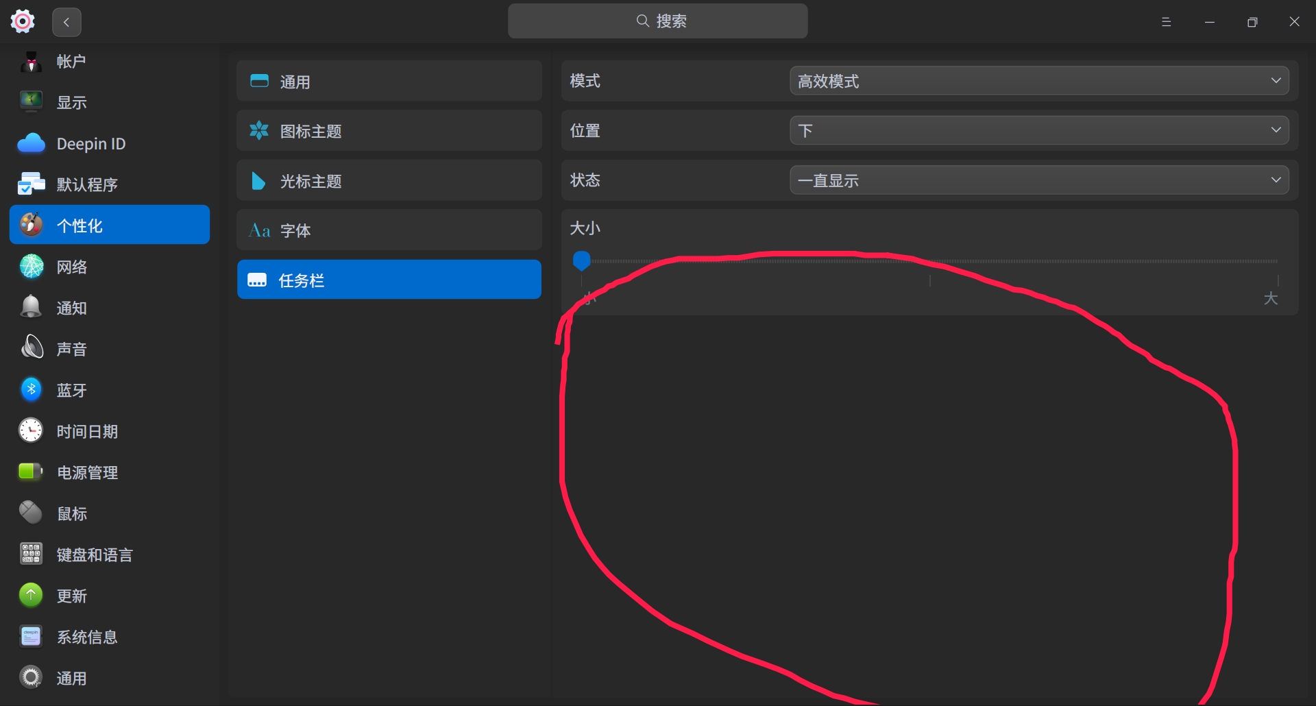The height and width of the screenshot is (706, 1316).
Task: Open 电源管理 power management settings
Action: 32,472
